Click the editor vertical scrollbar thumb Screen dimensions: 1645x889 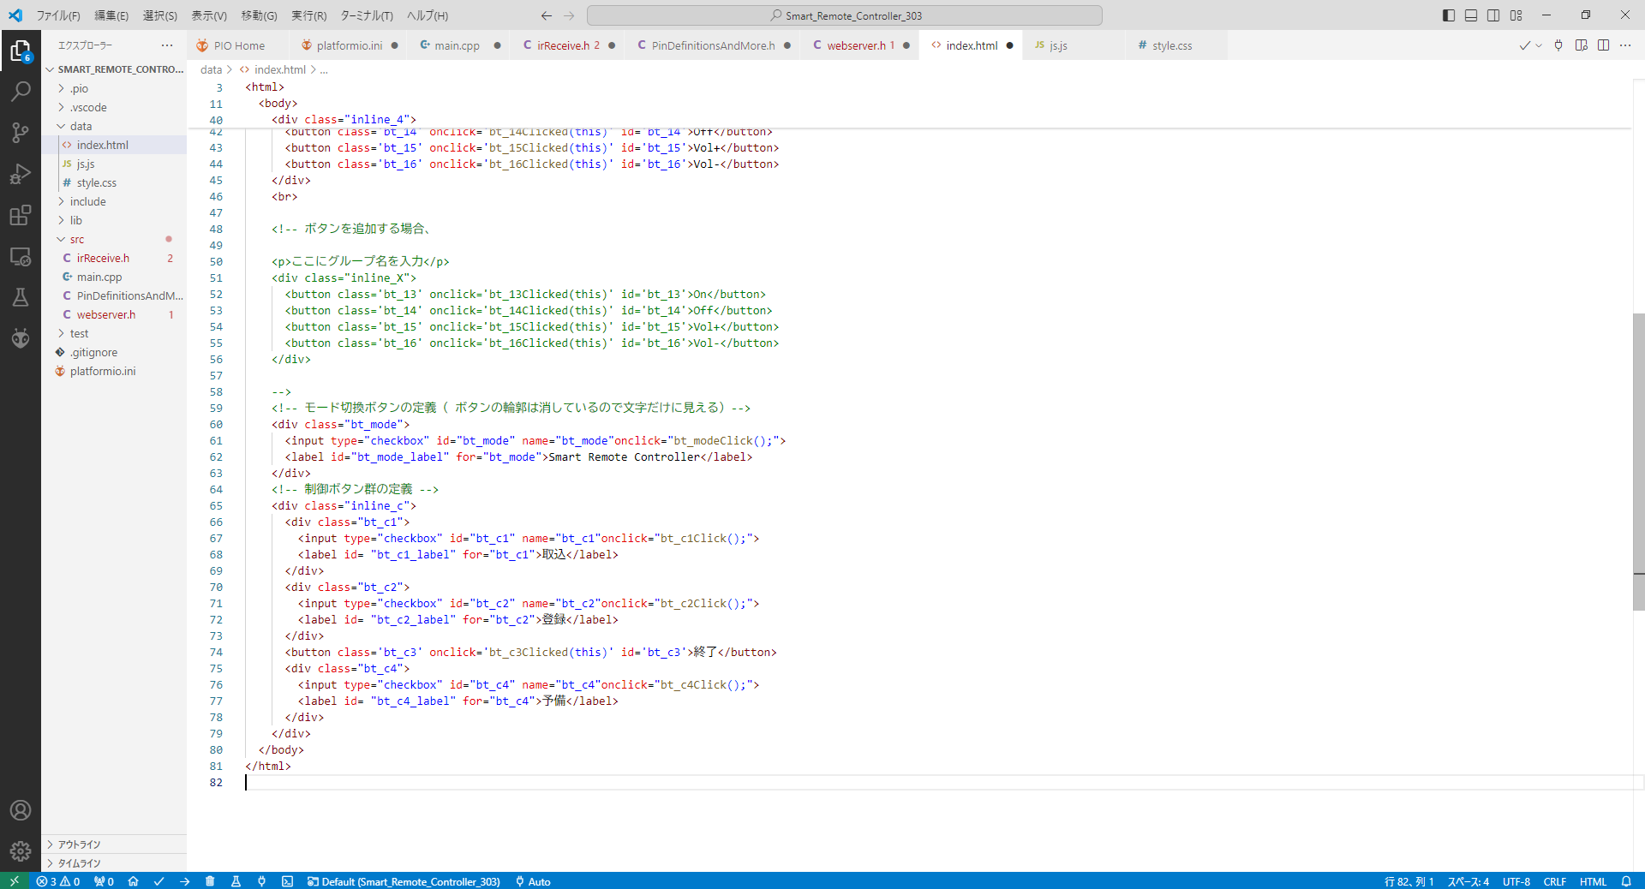(x=1638, y=462)
